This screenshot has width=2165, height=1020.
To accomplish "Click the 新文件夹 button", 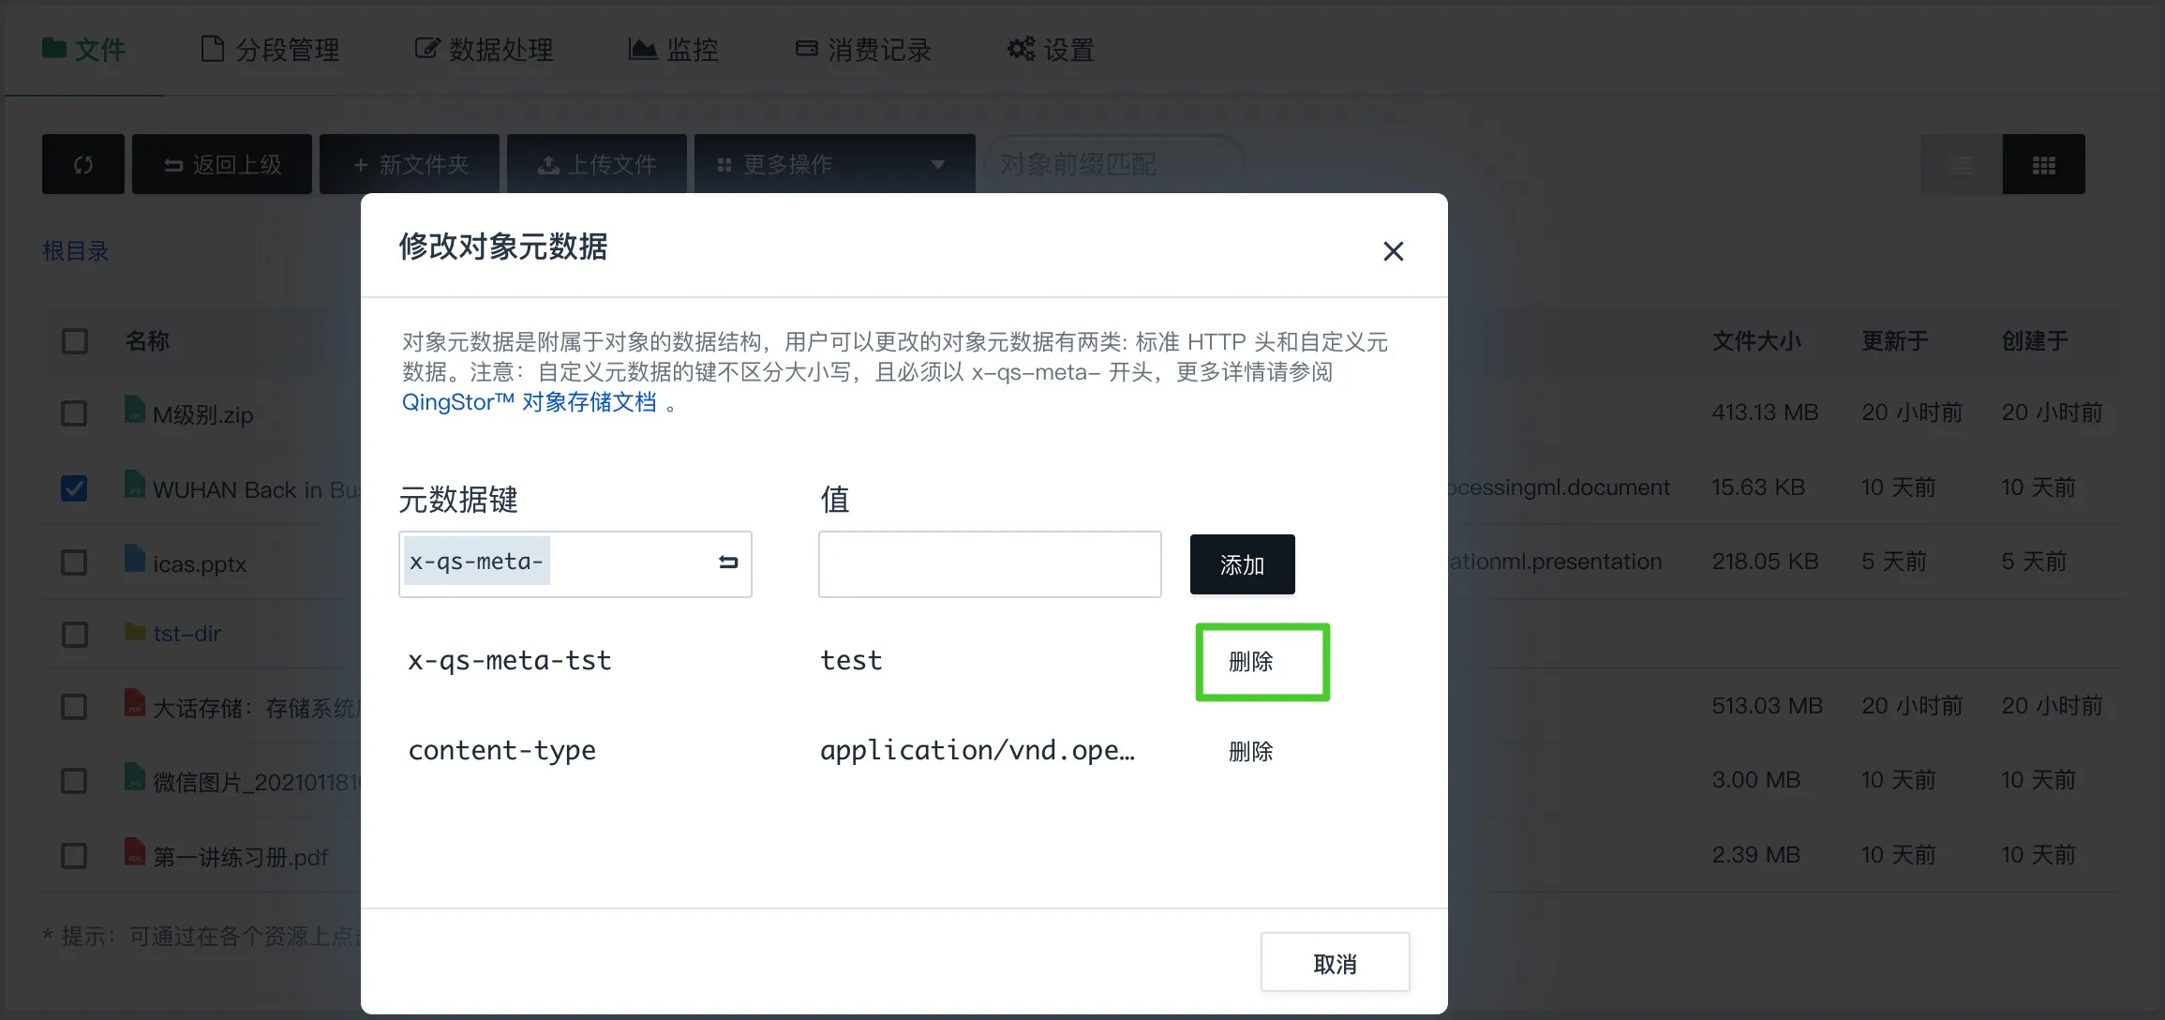I will point(410,164).
